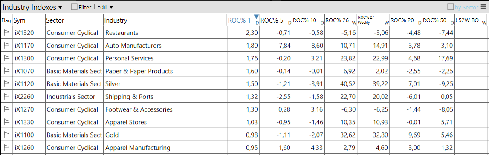Flag the Auto Manufacturers row
This screenshot has width=489, height=155.
6,46
